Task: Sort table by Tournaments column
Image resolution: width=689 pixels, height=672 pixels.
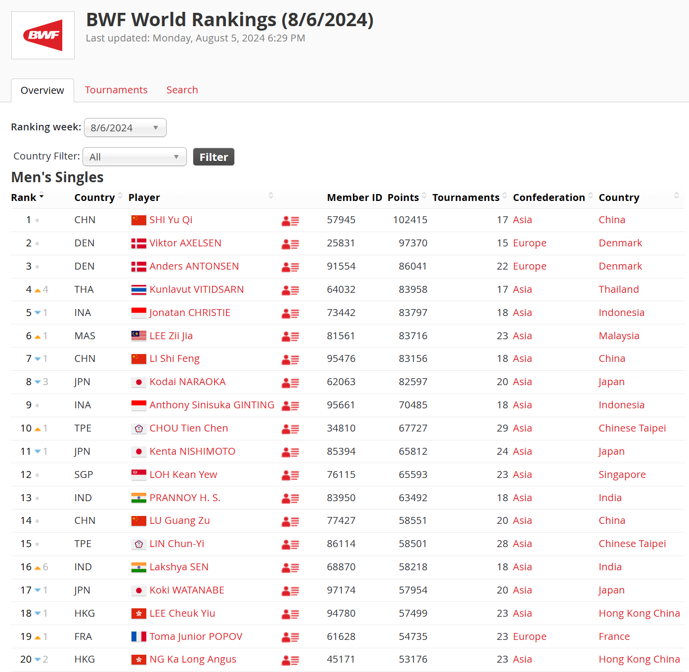Action: [470, 198]
